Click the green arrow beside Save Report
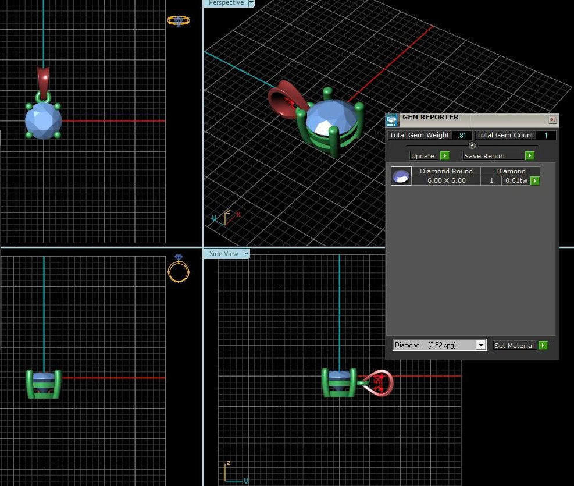The width and height of the screenshot is (574, 486). 529,155
